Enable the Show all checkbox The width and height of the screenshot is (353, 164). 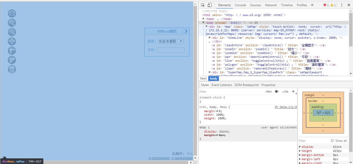pos(332,140)
